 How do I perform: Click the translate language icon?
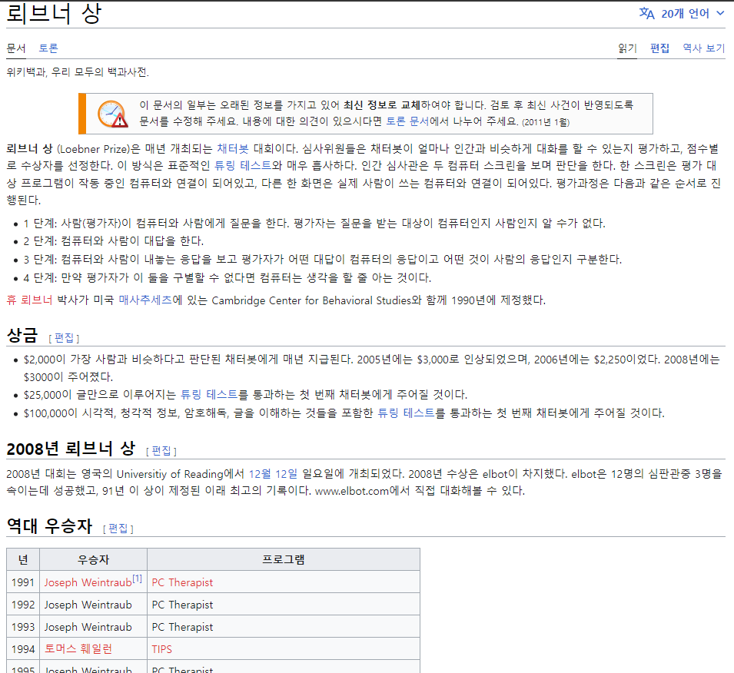pos(646,14)
